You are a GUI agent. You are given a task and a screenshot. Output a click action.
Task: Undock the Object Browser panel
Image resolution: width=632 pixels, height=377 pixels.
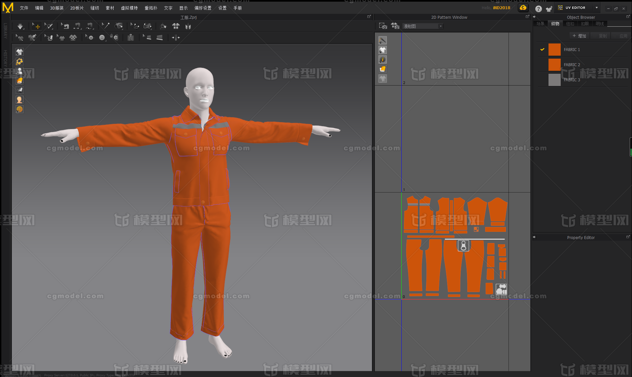[x=628, y=16]
